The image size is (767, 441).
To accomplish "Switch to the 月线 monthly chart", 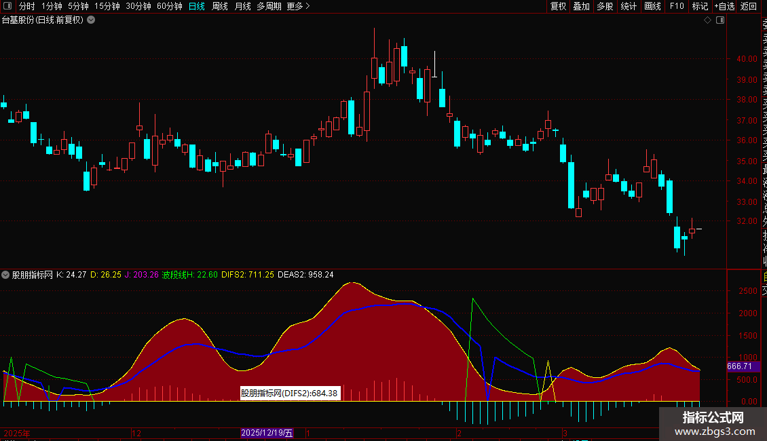I will coord(242,6).
